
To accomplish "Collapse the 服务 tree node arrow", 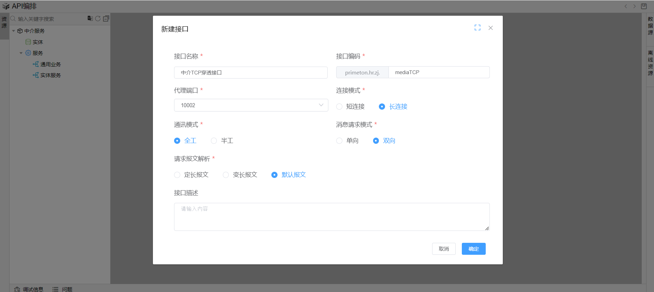I will point(21,53).
